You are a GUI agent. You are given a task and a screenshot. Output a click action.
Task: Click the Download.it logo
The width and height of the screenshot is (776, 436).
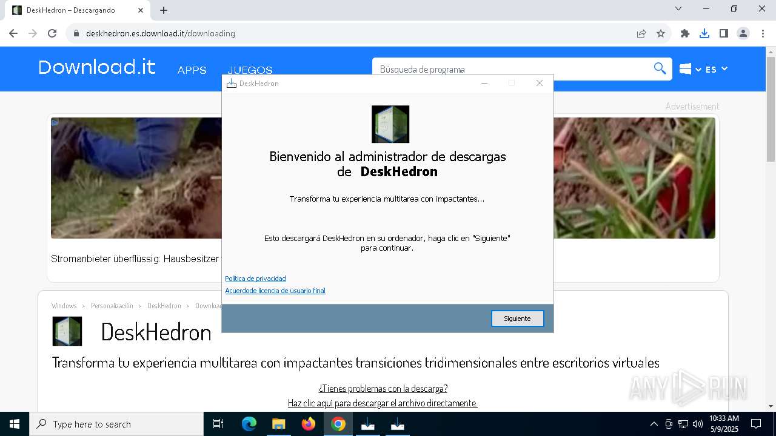click(x=97, y=67)
